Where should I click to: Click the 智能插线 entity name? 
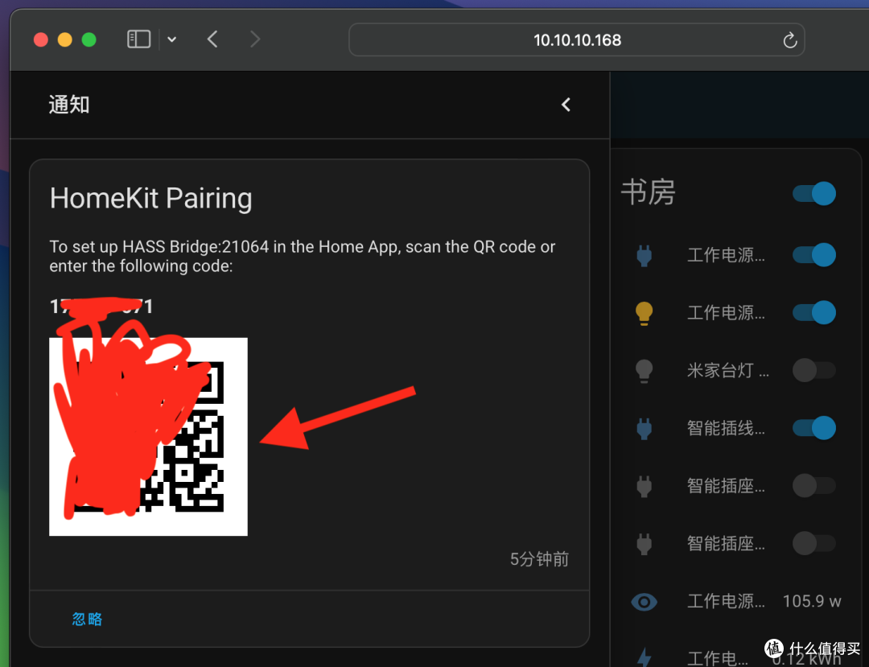(x=726, y=428)
